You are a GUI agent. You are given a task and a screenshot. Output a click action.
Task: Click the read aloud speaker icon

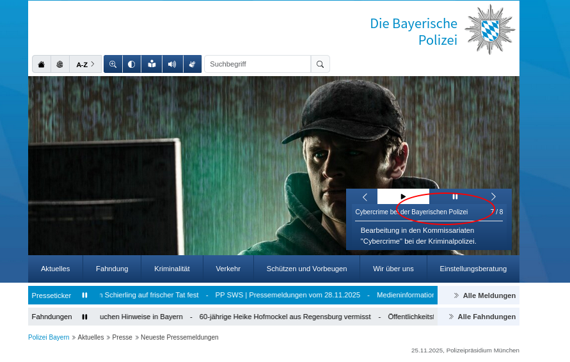172,64
